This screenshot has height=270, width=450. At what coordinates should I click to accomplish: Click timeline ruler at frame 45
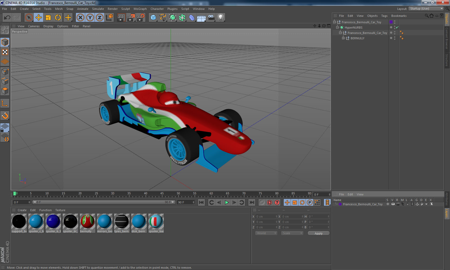(x=162, y=194)
